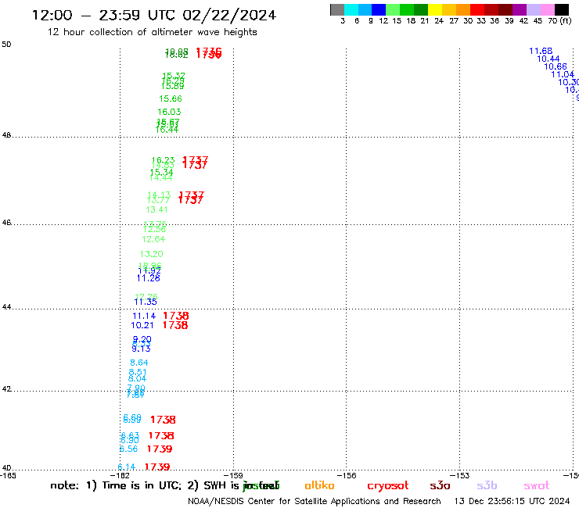The width and height of the screenshot is (579, 508).
Task: Click the gray 3 ft legend swatch
Action: 337,9
